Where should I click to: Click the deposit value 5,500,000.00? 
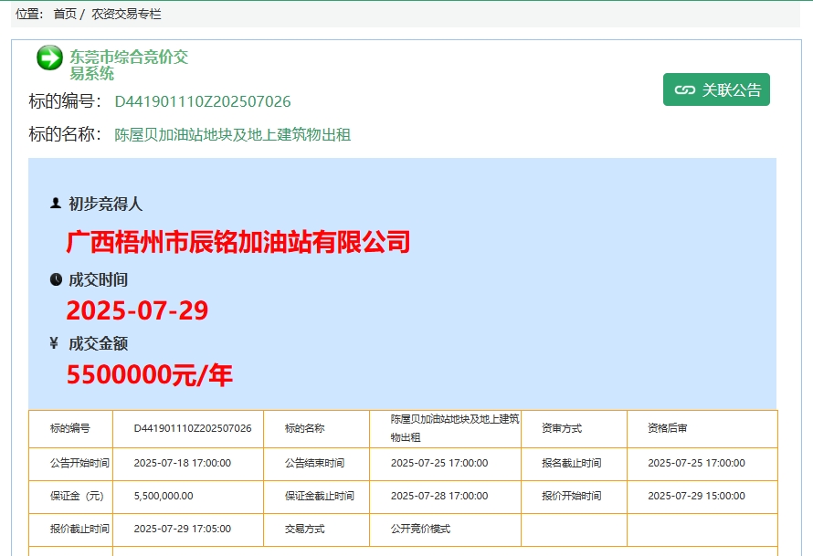(x=164, y=497)
